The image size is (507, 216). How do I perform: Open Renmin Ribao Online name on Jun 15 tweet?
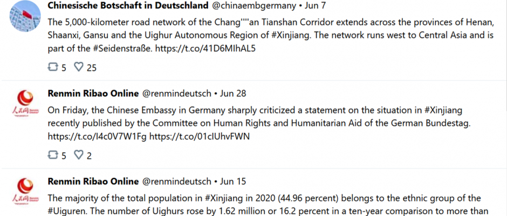point(93,181)
